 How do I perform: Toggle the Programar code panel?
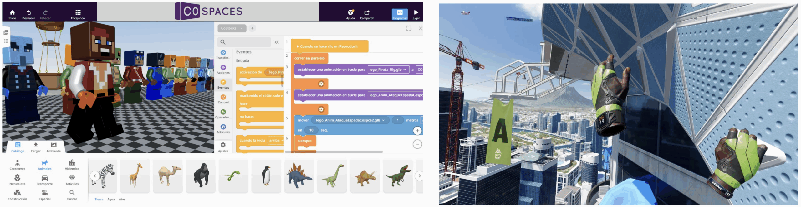[400, 14]
